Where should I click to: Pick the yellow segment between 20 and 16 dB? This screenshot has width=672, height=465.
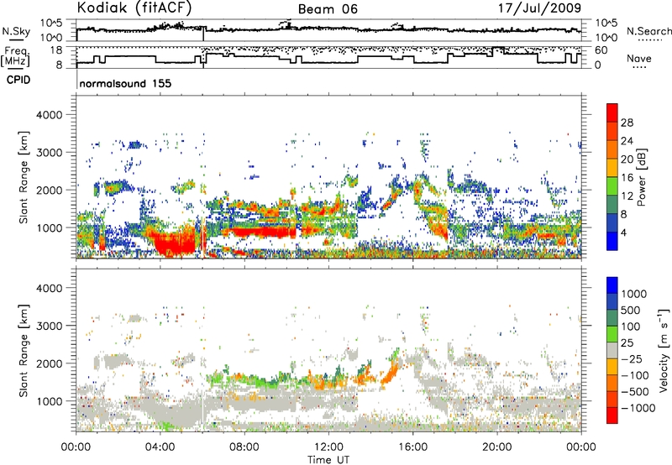612,167
